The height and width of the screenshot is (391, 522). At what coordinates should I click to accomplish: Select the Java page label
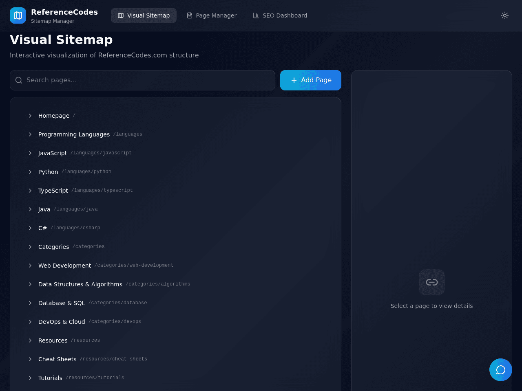(44, 209)
